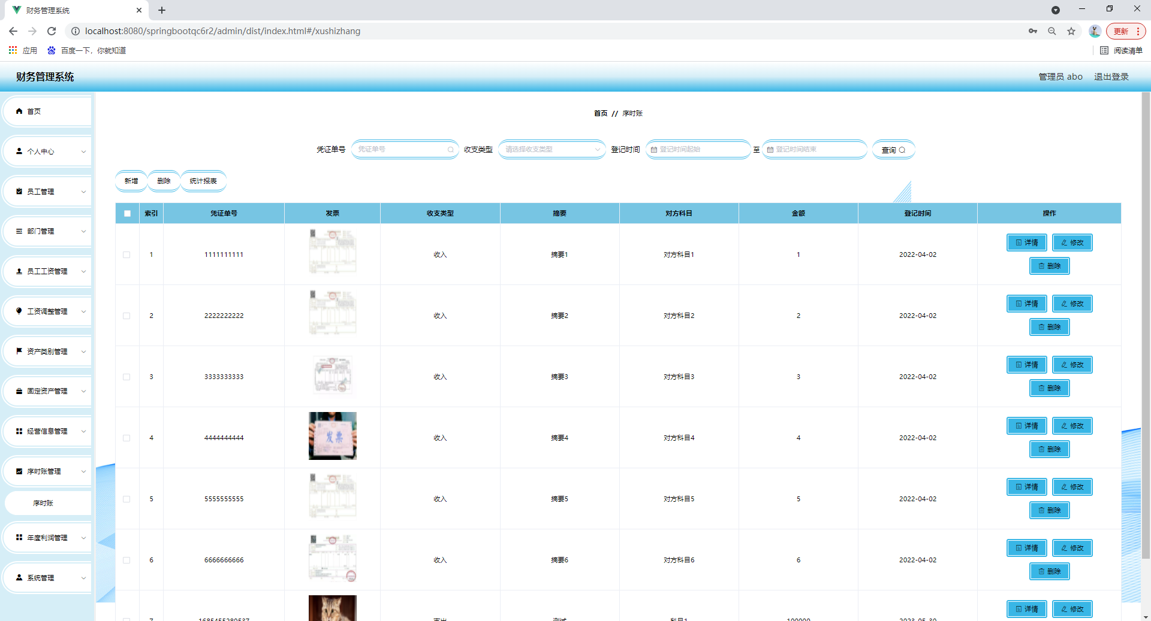Open the 系统管理 sidebar menu
Viewport: 1151px width, 621px height.
[47, 578]
